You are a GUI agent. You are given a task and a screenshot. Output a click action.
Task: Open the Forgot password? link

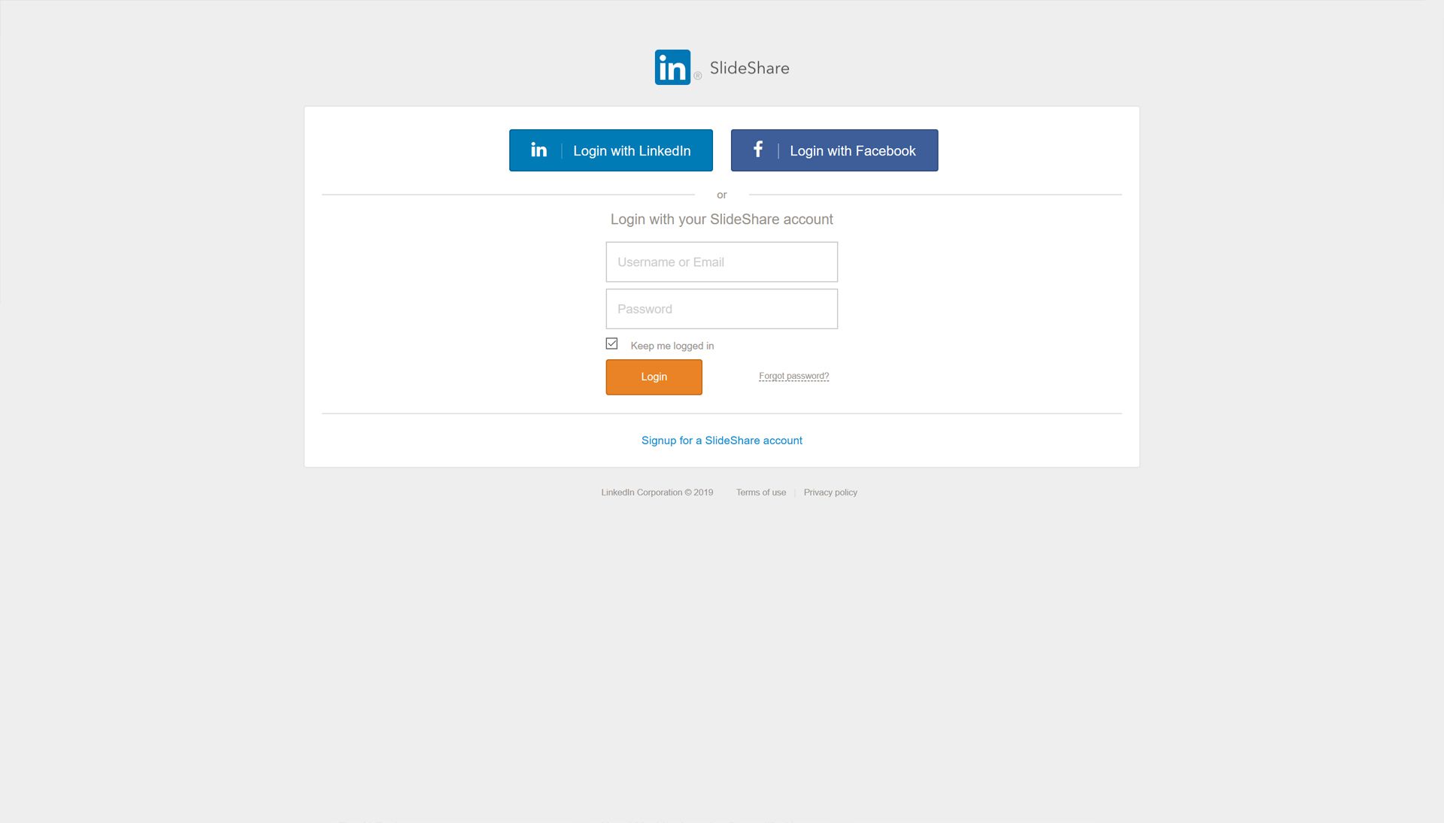tap(793, 376)
